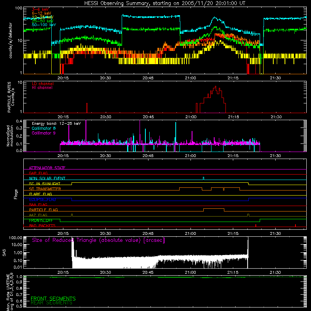Click the BAD_PACKETS flag label
Image resolution: width=311 pixels, height=311 pixels.
pos(42,225)
